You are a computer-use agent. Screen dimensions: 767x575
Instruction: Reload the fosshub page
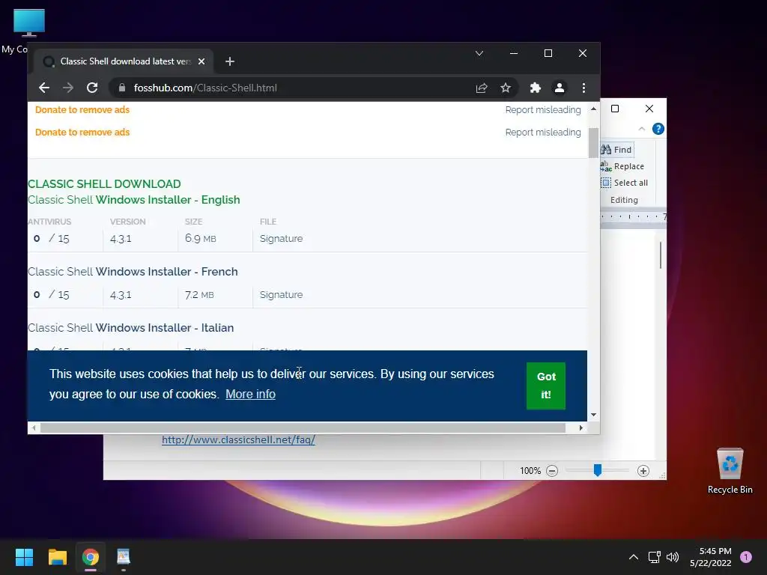(x=92, y=88)
